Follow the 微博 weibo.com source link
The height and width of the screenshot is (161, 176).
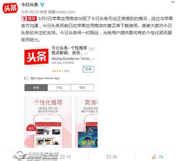pos(61,12)
